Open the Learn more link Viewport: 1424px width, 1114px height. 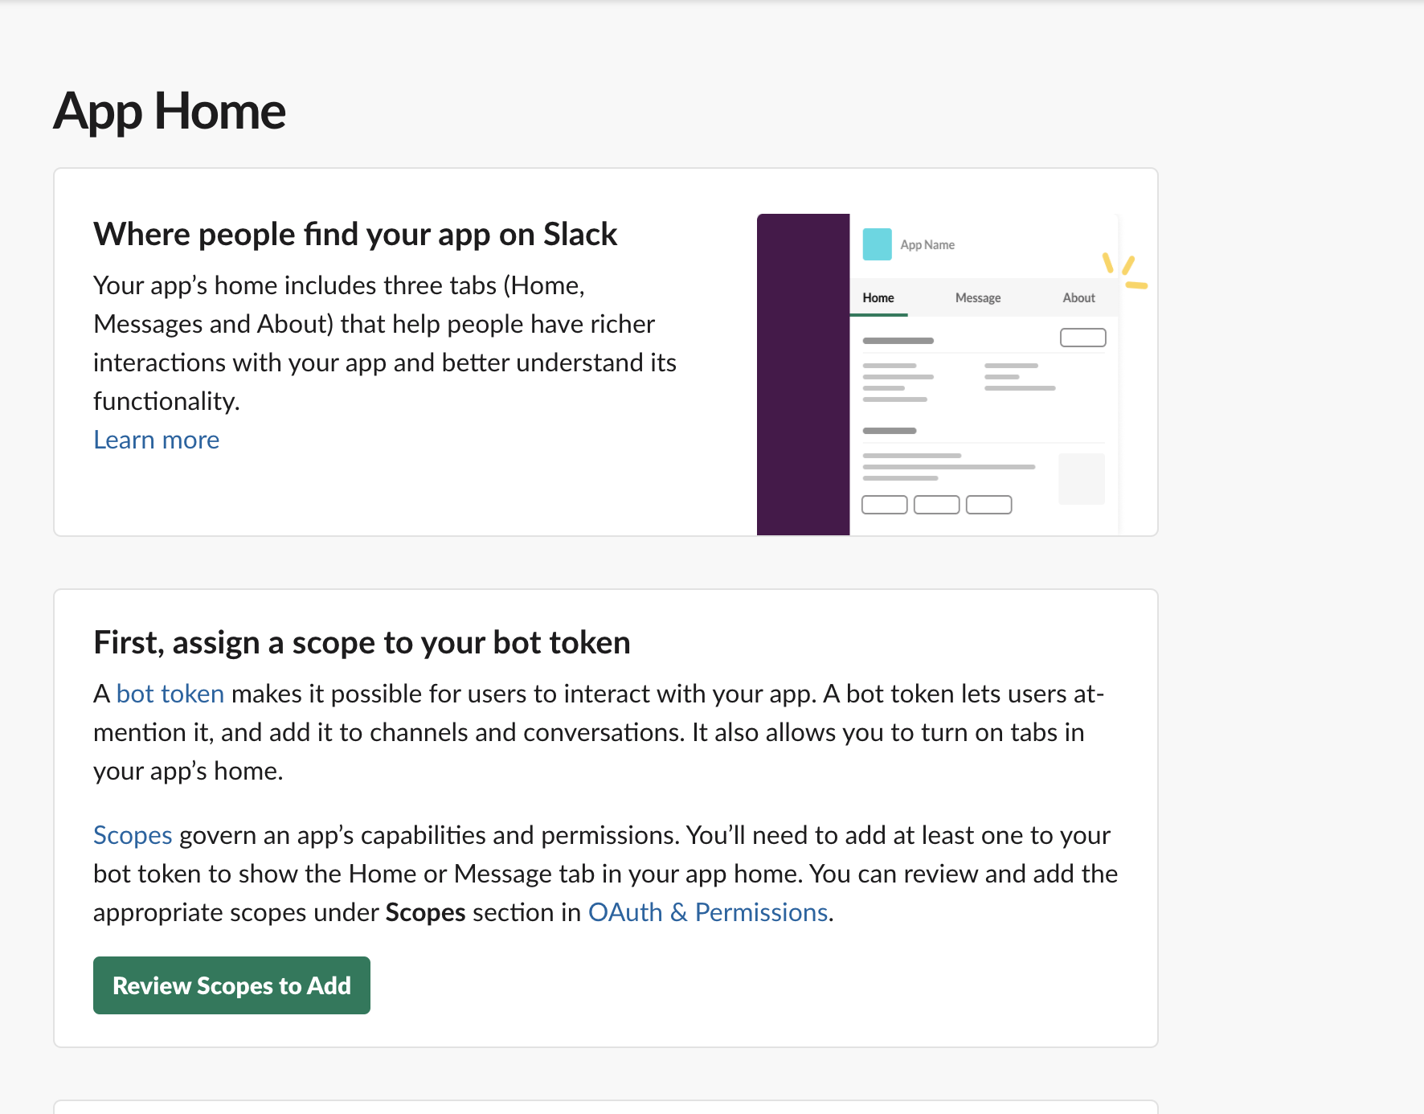156,440
